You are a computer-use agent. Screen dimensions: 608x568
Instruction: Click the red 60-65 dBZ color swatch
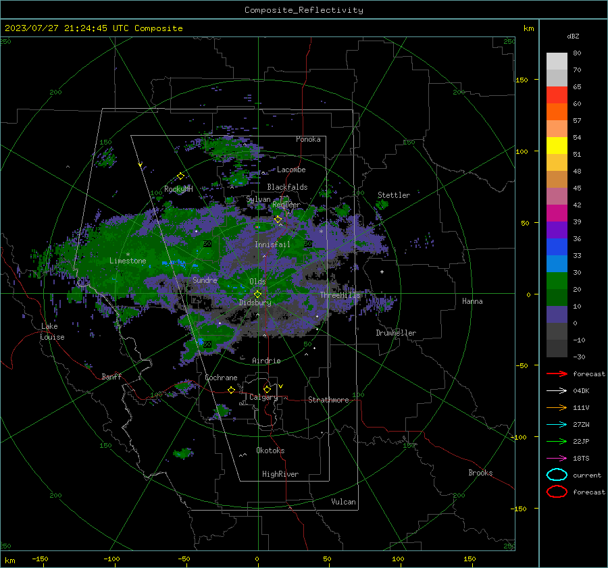[557, 95]
